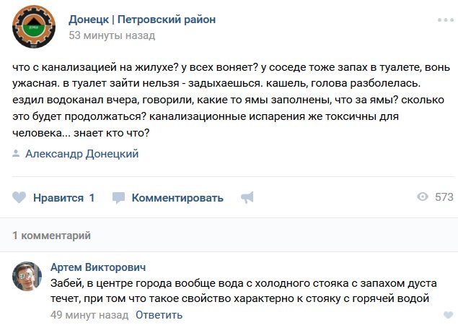
Task: Click the speech bubble comment icon
Action: pyautogui.click(x=118, y=198)
